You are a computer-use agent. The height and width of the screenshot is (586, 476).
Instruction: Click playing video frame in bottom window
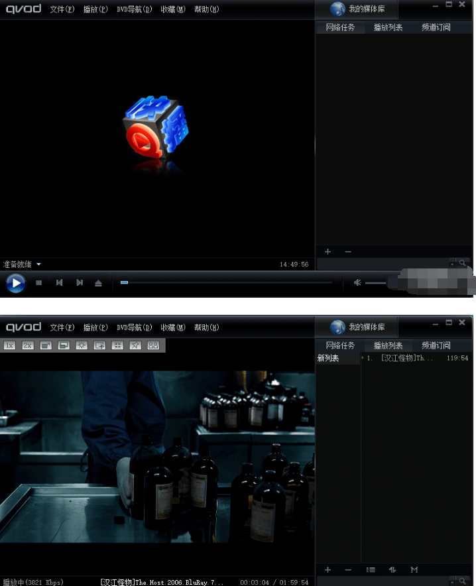click(157, 457)
